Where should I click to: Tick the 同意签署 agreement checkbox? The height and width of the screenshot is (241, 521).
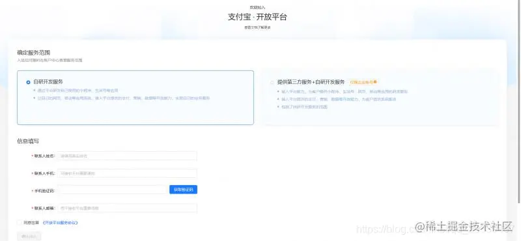(20, 222)
